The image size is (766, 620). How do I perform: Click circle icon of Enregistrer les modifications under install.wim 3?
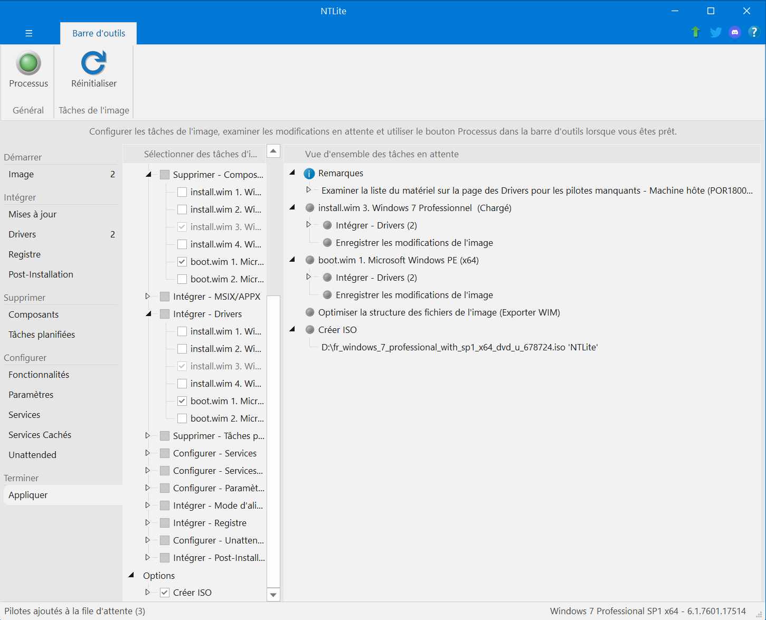(x=327, y=243)
